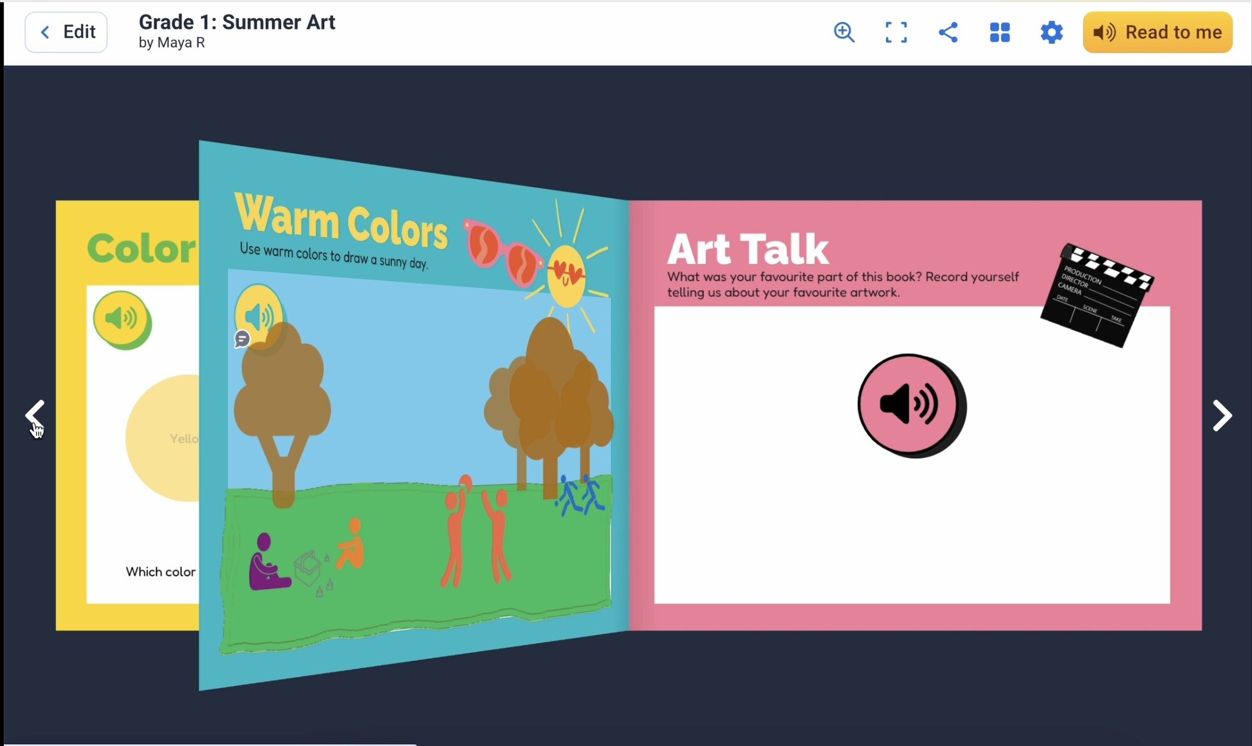Screen dimensions: 1252x746
Task: Click the Edit back button
Action: [x=66, y=32]
